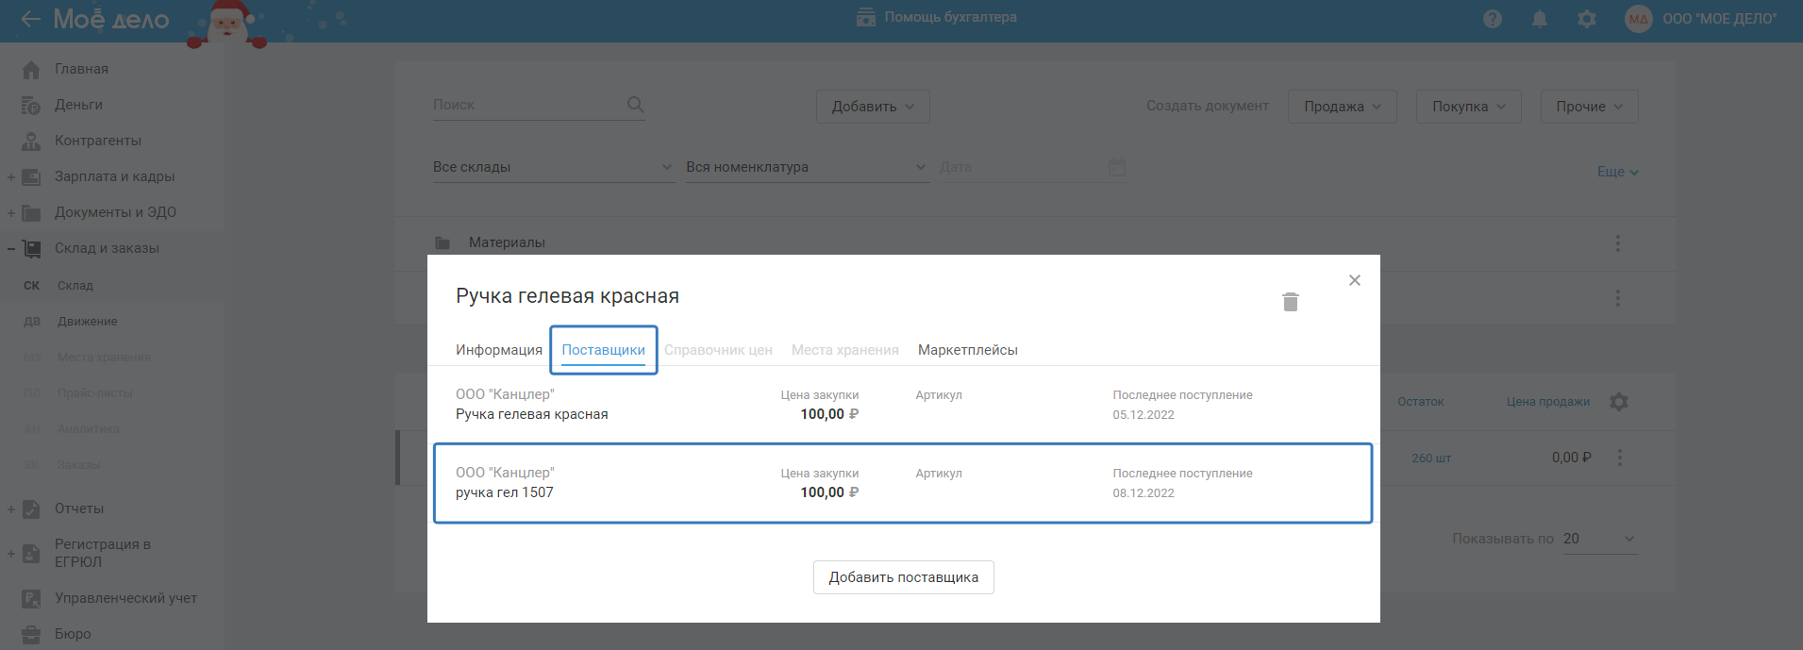Open the calendar date picker icon
This screenshot has height=650, width=1803.
(x=1116, y=167)
